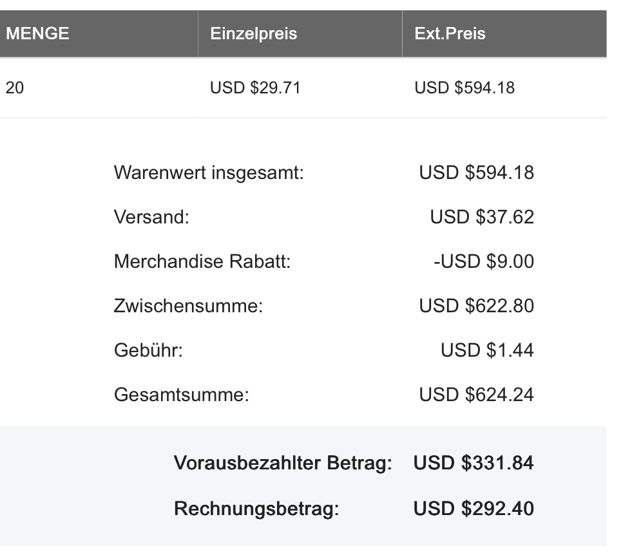The width and height of the screenshot is (623, 555).
Task: Click the Zwischensumme label
Action: [188, 306]
